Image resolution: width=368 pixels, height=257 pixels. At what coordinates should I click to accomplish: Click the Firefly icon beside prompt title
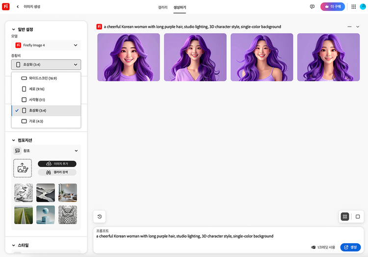tap(99, 27)
